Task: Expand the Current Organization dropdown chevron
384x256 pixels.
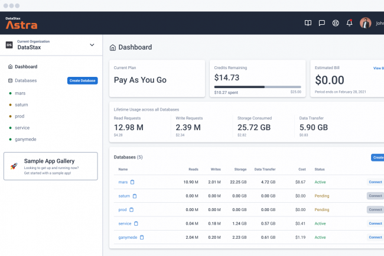Action: point(92,45)
